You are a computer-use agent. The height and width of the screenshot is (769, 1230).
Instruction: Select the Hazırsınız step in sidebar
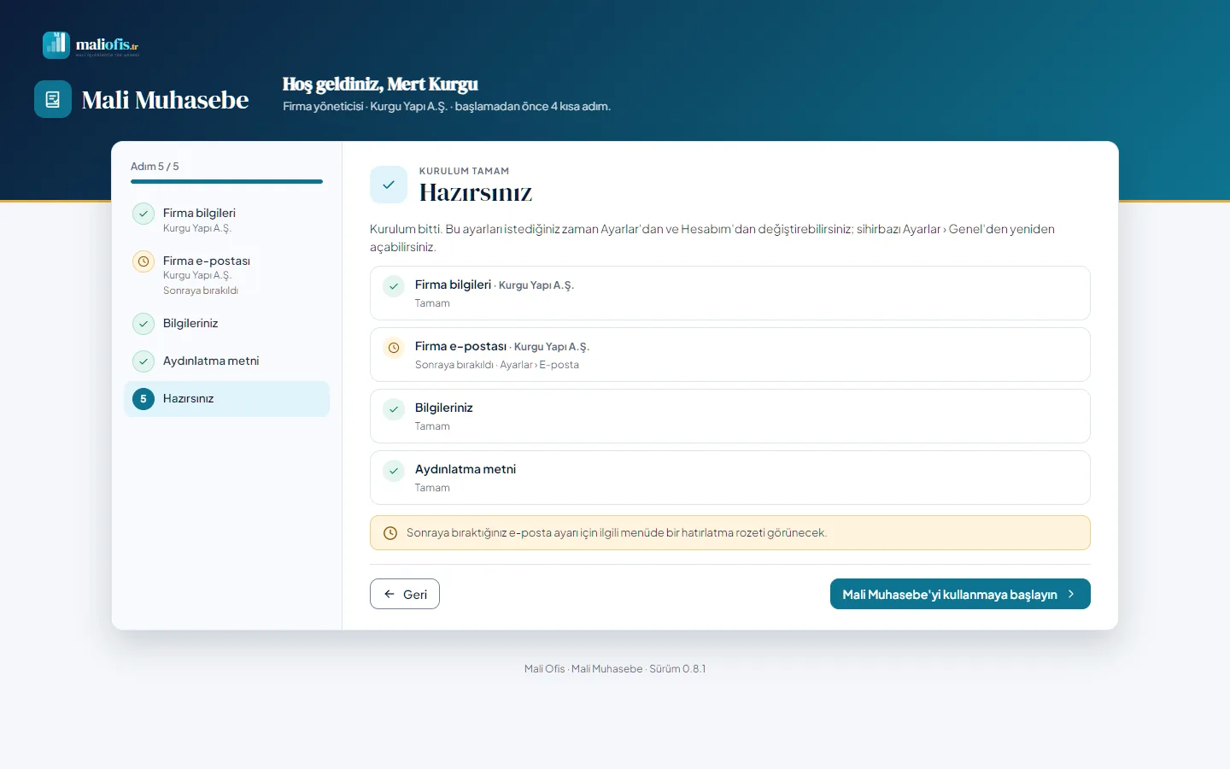(x=226, y=399)
